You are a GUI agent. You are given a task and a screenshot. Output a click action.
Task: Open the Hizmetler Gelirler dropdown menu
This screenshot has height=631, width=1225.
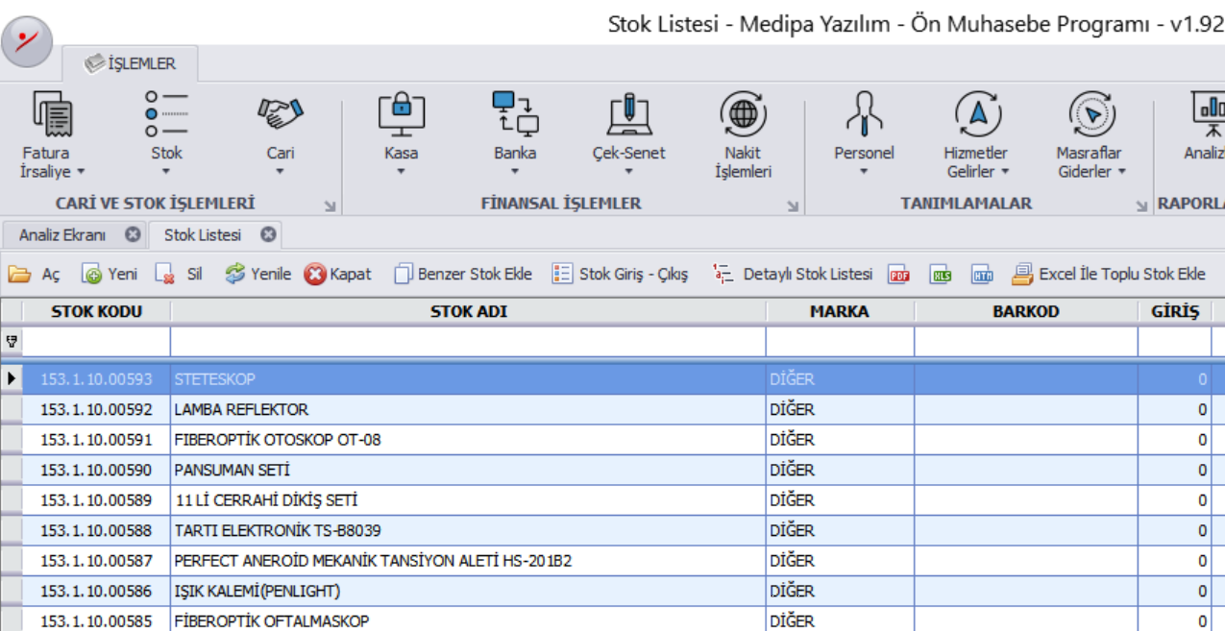click(x=1005, y=173)
